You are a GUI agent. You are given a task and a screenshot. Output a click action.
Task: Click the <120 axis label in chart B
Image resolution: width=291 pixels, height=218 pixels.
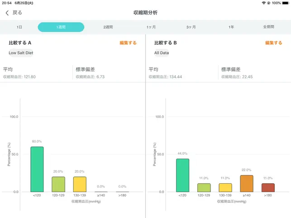tap(182, 195)
